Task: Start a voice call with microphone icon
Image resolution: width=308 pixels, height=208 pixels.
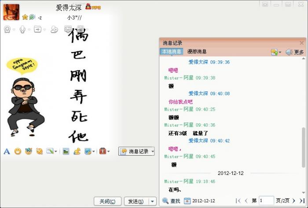Action: click(x=22, y=30)
